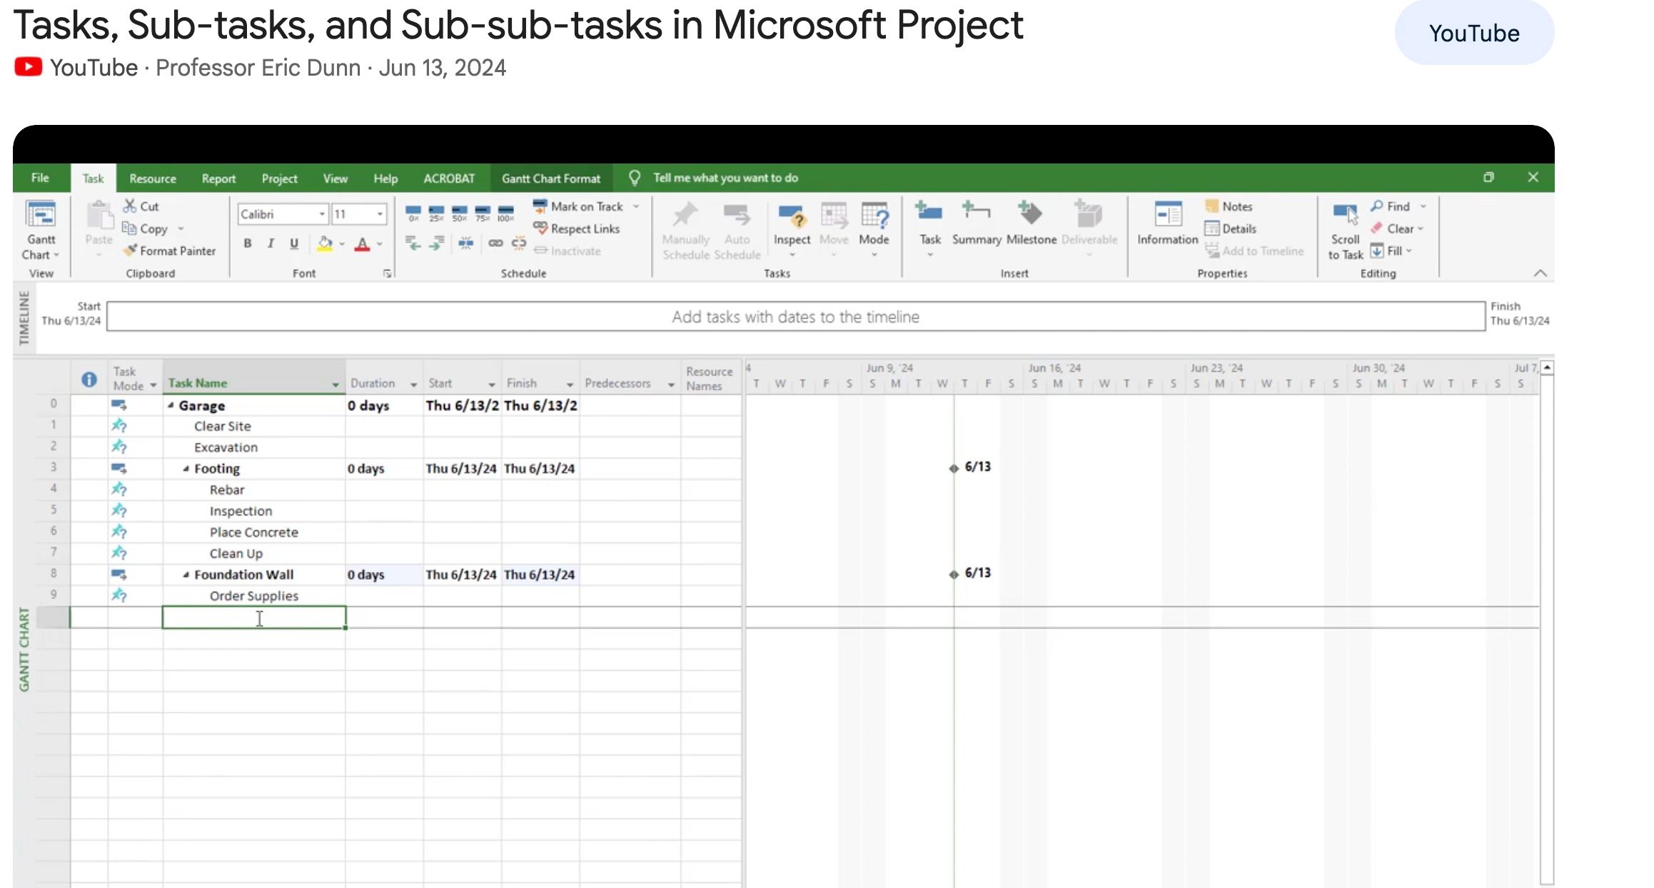
Task: Collapse the Foundation Wall summary task
Action: tap(186, 575)
